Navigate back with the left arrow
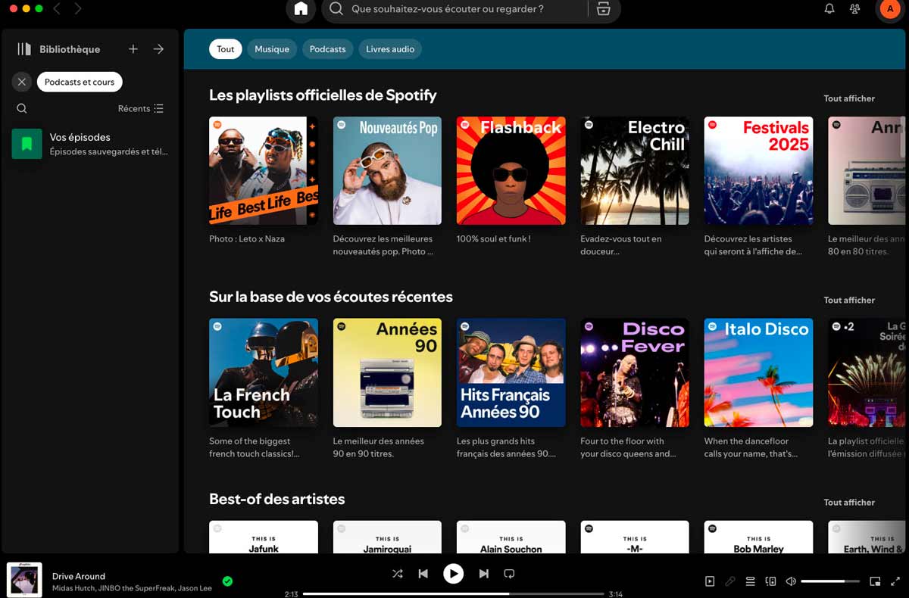Viewport: 909px width, 598px height. (57, 9)
